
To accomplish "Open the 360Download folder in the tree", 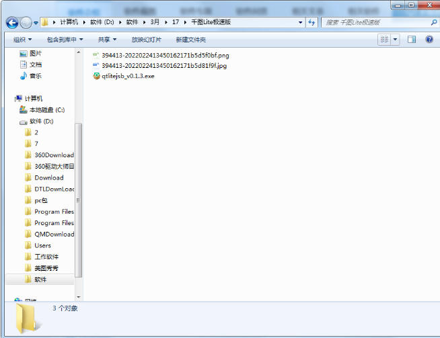I will pyautogui.click(x=54, y=155).
